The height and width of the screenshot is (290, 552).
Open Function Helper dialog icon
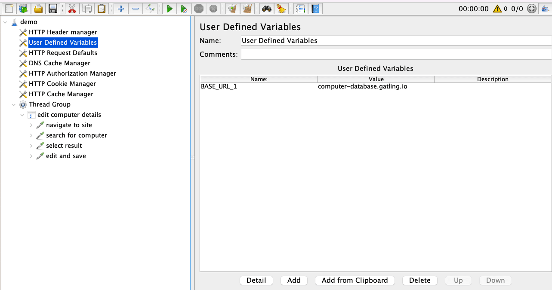click(301, 8)
